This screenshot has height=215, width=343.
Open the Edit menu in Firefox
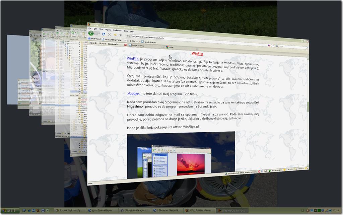tap(95, 29)
